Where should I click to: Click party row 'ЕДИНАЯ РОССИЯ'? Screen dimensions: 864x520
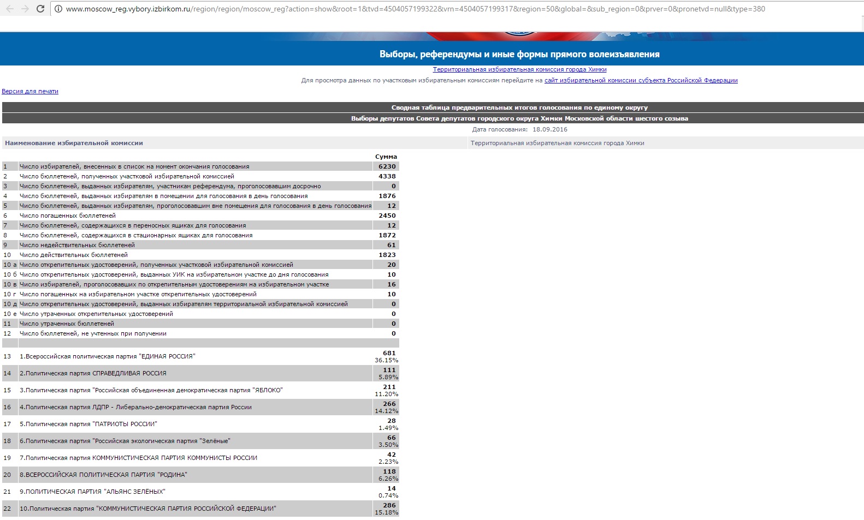click(107, 356)
